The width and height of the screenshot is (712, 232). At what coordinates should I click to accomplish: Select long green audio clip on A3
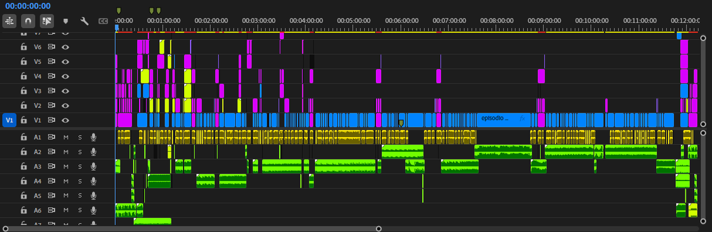345,166
